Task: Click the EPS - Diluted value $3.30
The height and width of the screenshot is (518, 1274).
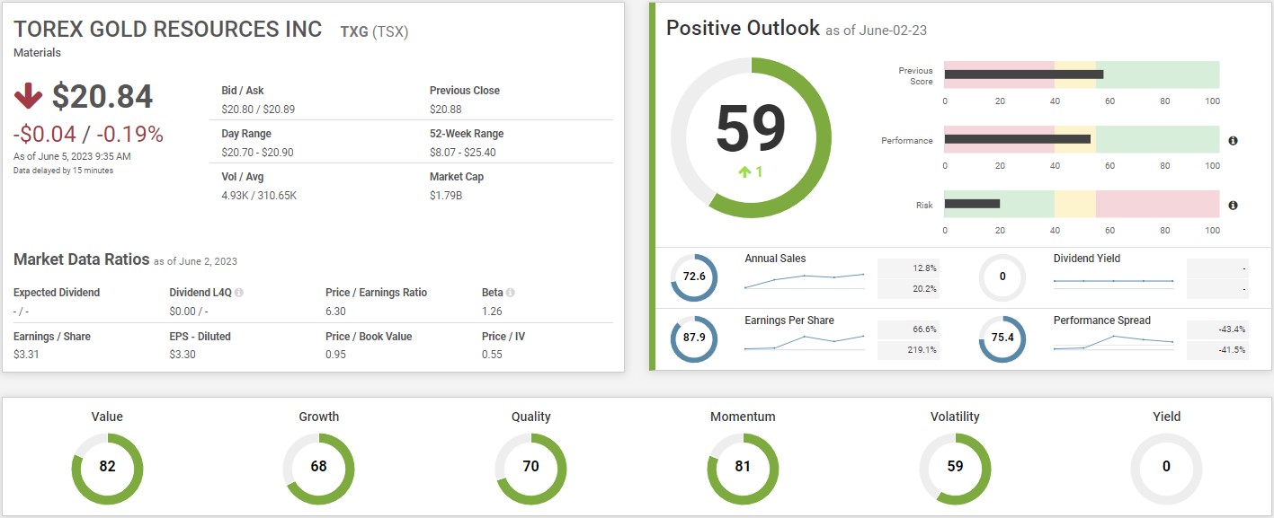Action: pyautogui.click(x=183, y=355)
